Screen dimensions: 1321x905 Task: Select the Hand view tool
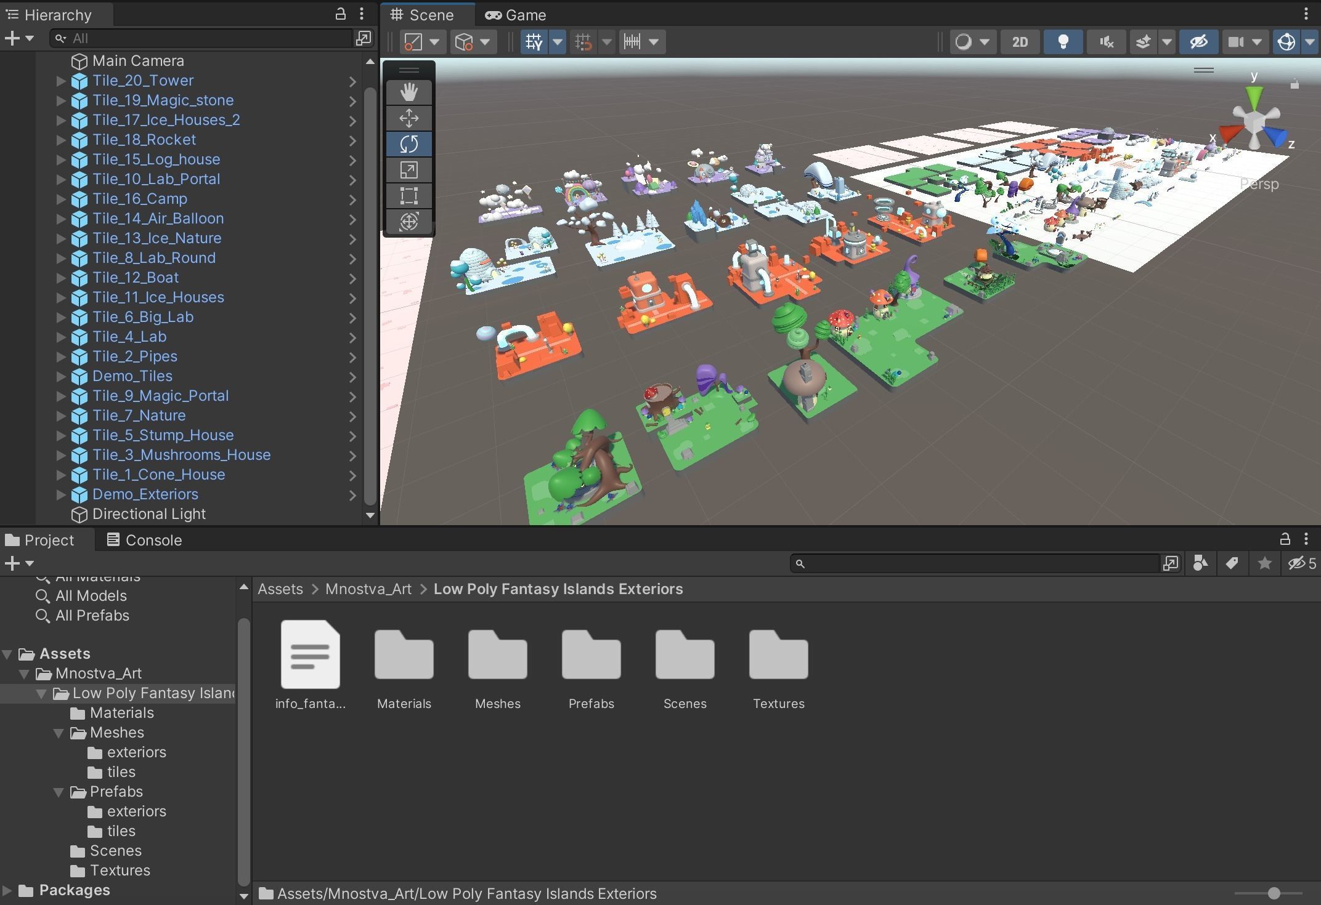pos(408,92)
